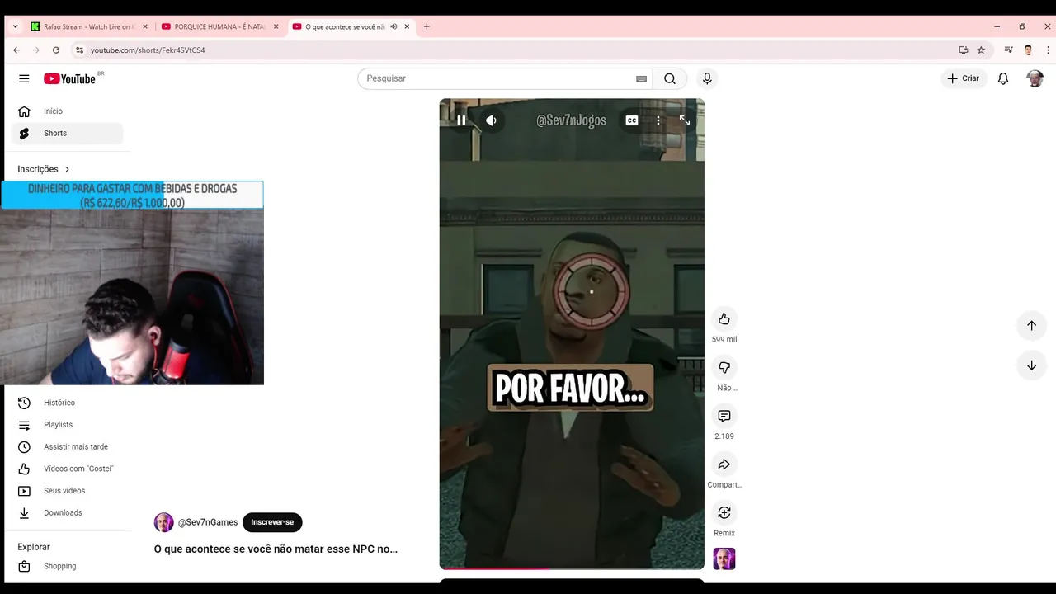Click the Criar create button
The height and width of the screenshot is (594, 1056).
pos(964,78)
